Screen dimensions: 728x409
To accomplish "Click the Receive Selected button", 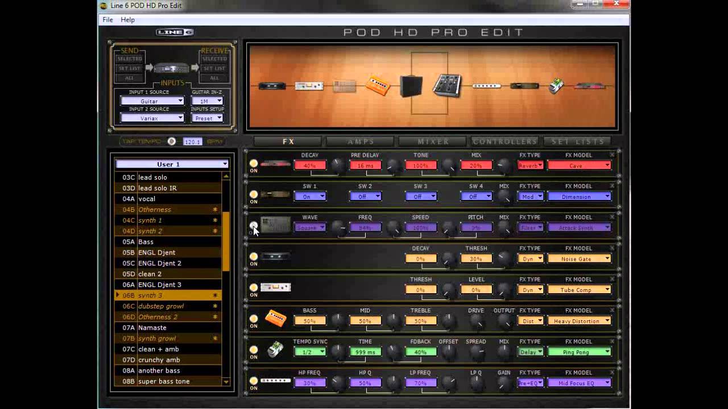I will 214,59.
